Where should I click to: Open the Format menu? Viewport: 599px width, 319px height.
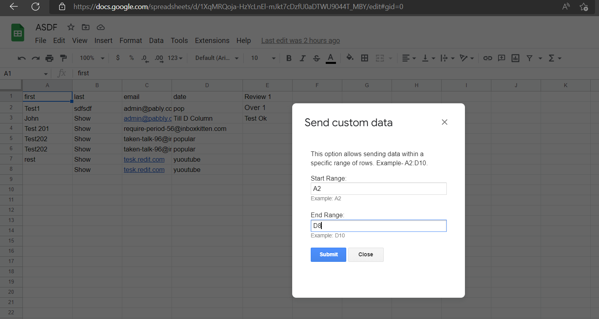(x=131, y=41)
